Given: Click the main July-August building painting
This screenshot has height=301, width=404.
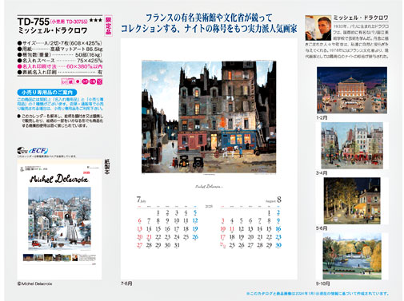Looking at the screenshot, I should pyautogui.click(x=209, y=117).
